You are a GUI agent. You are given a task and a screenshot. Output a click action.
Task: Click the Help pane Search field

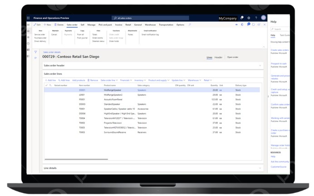(x=280, y=29)
